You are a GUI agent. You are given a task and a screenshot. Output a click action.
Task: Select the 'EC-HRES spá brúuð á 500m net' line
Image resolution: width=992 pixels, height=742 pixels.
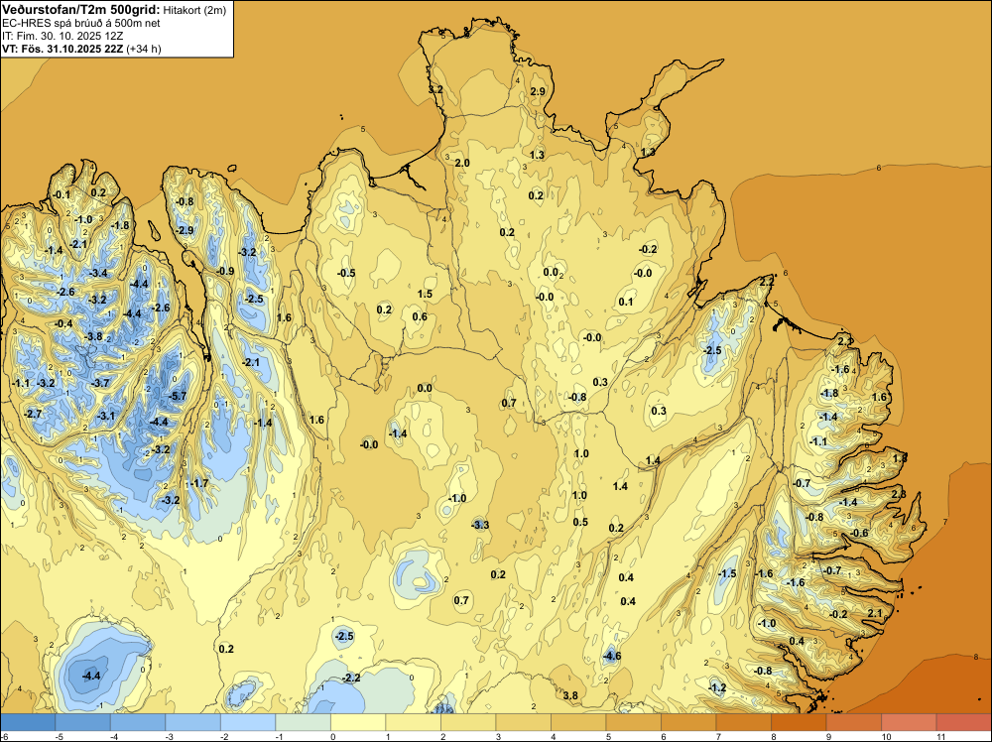(x=81, y=23)
